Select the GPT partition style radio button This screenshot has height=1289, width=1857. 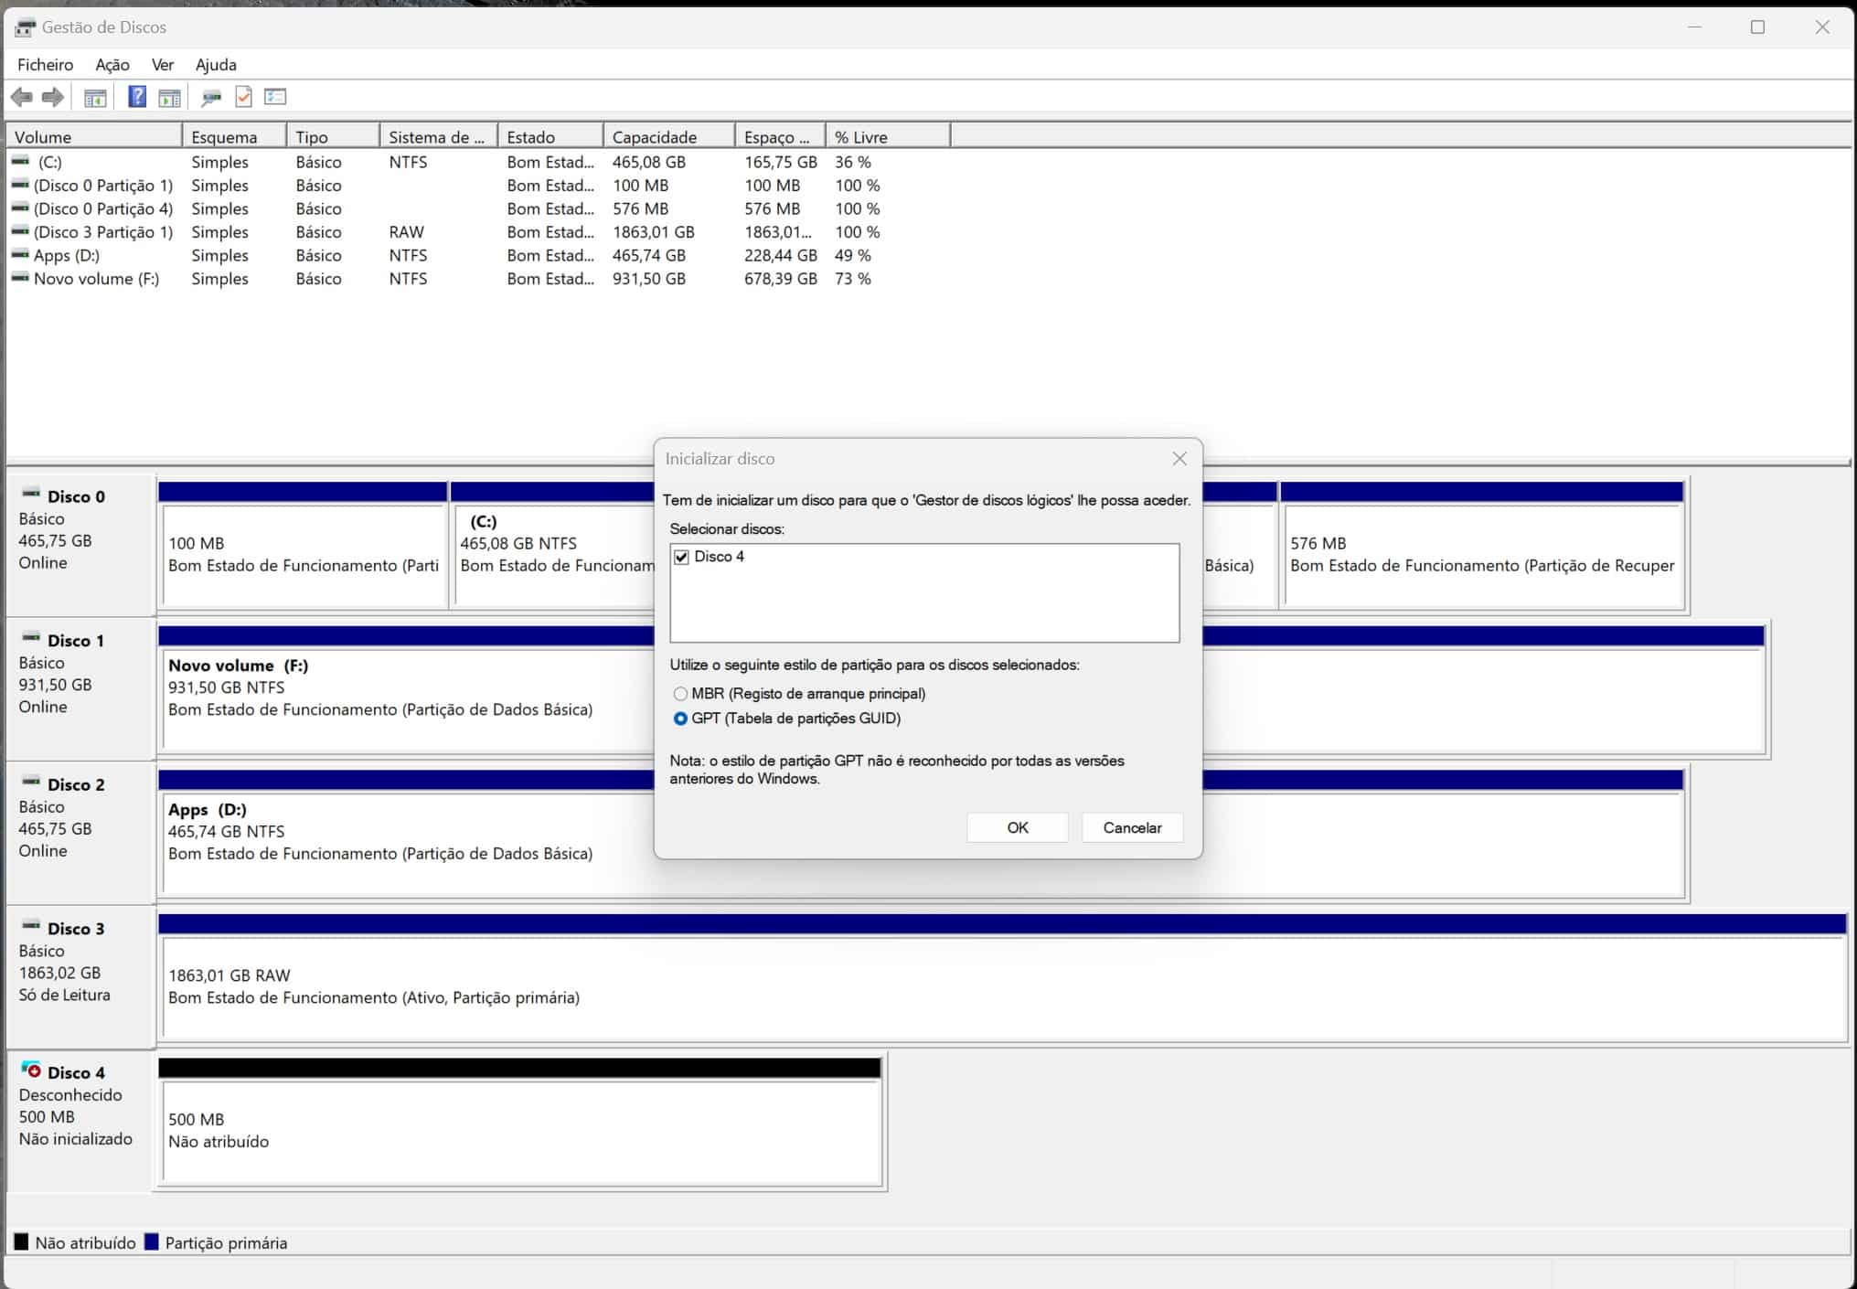pos(680,719)
